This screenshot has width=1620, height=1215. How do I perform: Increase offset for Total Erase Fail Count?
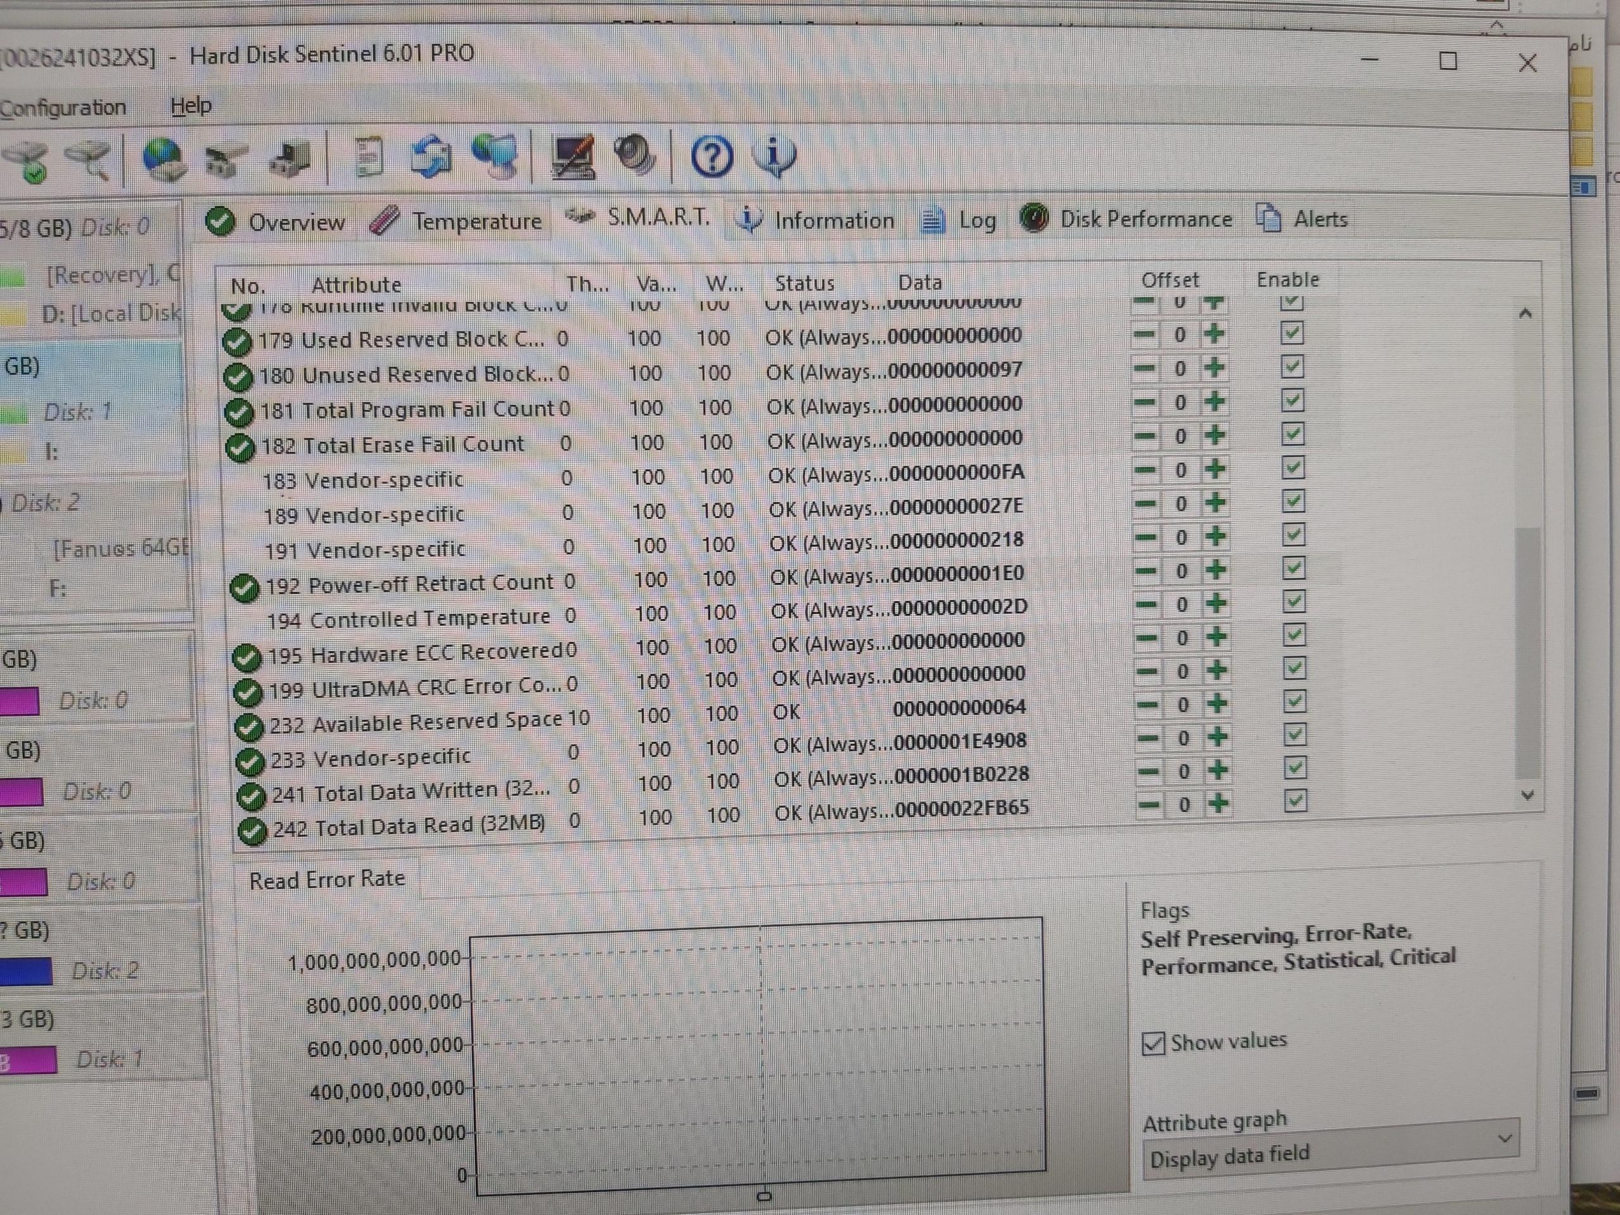click(1215, 436)
